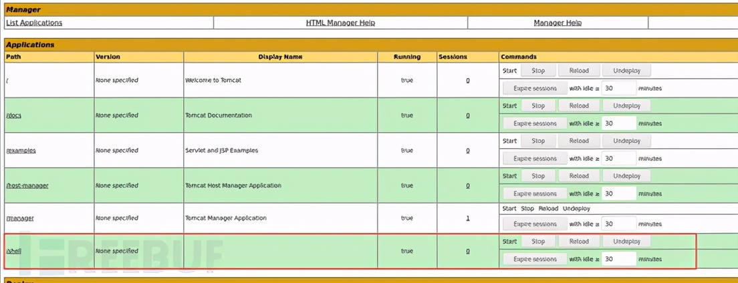The image size is (738, 283).
Task: Focus idle minutes field for /shell row
Action: click(619, 259)
